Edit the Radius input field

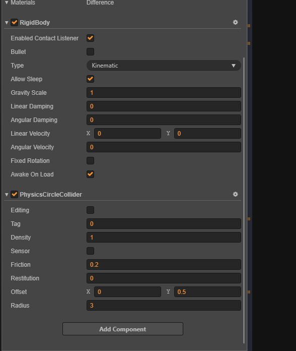[164, 305]
